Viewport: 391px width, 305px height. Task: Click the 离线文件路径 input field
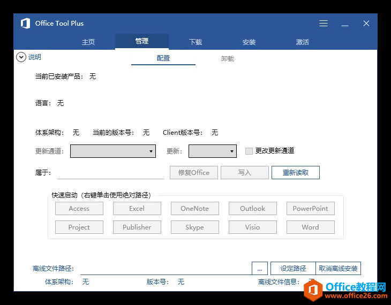[x=166, y=269]
